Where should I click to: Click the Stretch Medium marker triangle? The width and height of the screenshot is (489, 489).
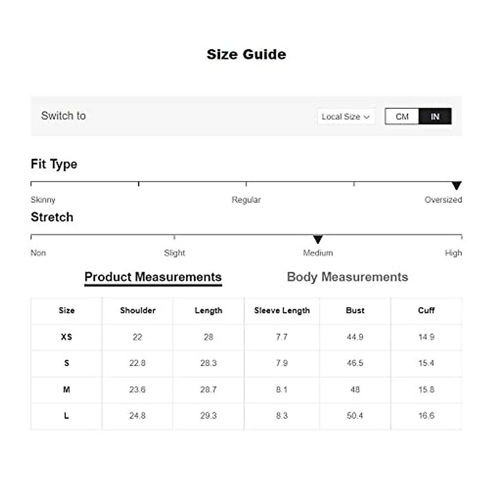318,239
